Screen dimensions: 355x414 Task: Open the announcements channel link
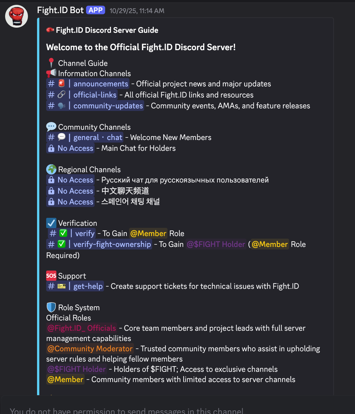pyautogui.click(x=88, y=84)
